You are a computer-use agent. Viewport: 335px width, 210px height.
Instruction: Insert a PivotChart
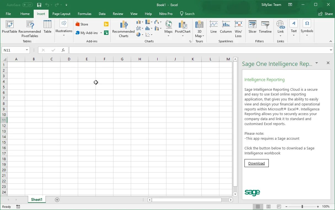(x=183, y=29)
